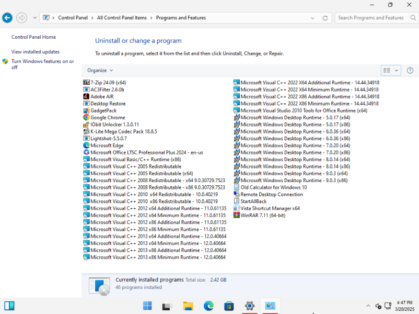Viewport: 419px width, 314px height.
Task: Open the Start menu on taskbar
Action: [147, 306]
